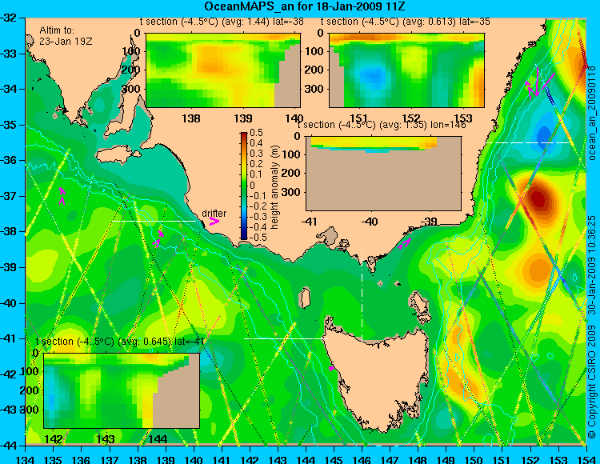This screenshot has width=600, height=464.
Task: Click the lat=-38 section title with avg 1.44
Action: [x=220, y=22]
